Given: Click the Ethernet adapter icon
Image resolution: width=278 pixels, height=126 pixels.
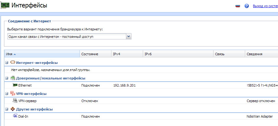Looking at the screenshot, I should 15,85.
